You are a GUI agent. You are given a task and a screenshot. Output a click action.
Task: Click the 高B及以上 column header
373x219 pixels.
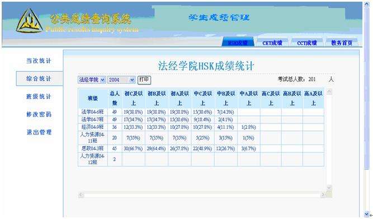pos(292,99)
